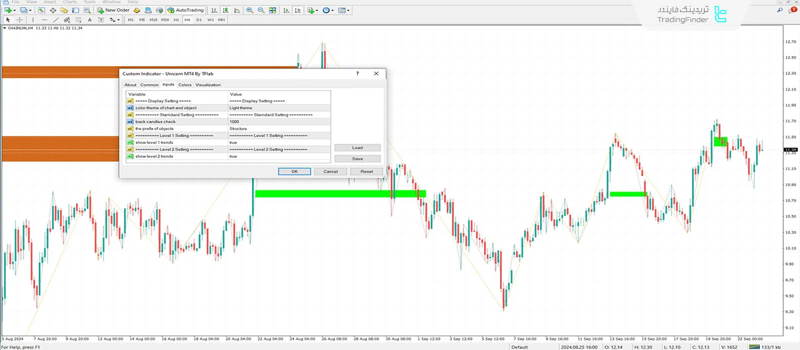Select the crosshair cursor tool
800x350 pixels.
pos(19,20)
